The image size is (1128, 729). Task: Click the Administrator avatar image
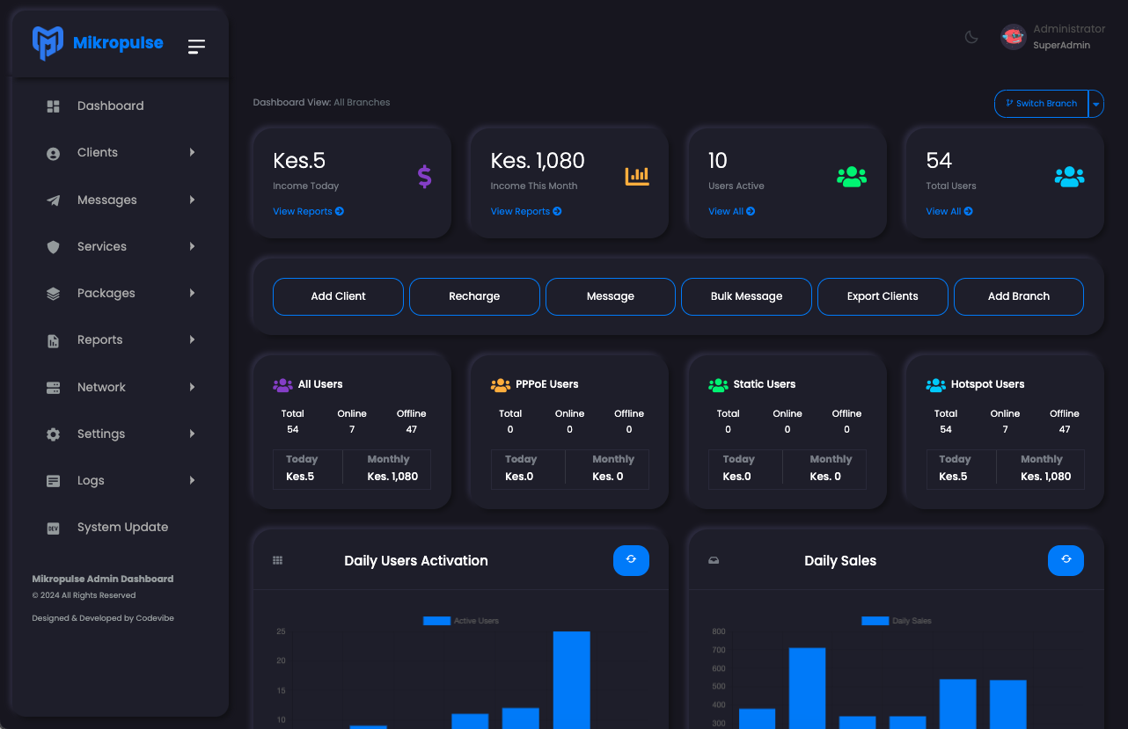coord(1013,37)
